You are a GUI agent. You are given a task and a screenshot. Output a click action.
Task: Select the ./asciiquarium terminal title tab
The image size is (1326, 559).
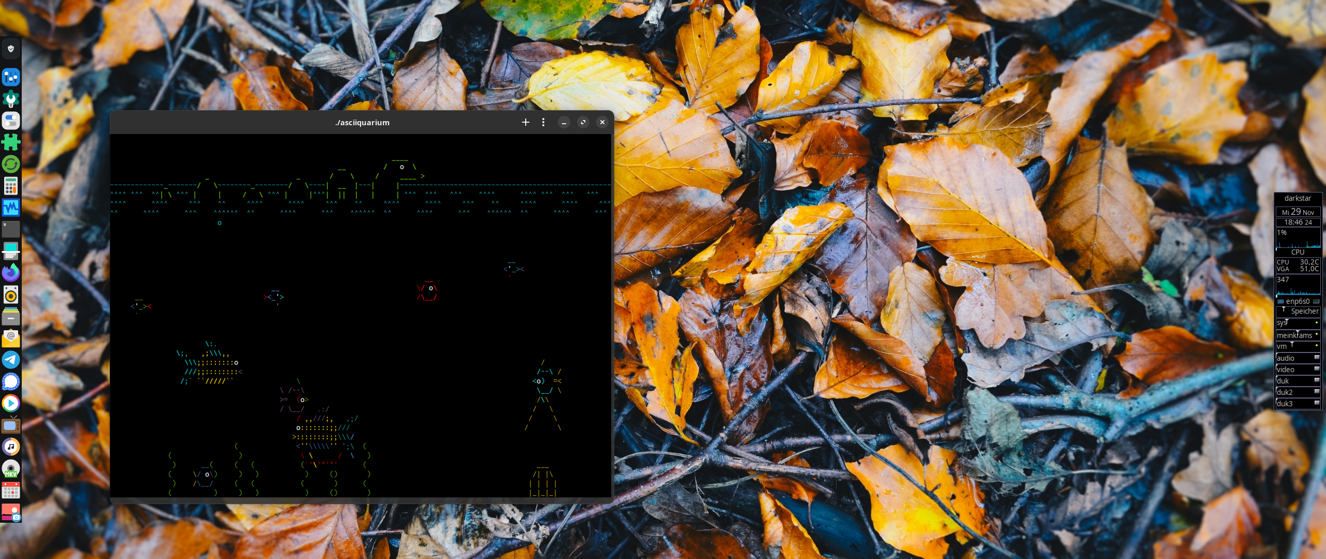(362, 123)
